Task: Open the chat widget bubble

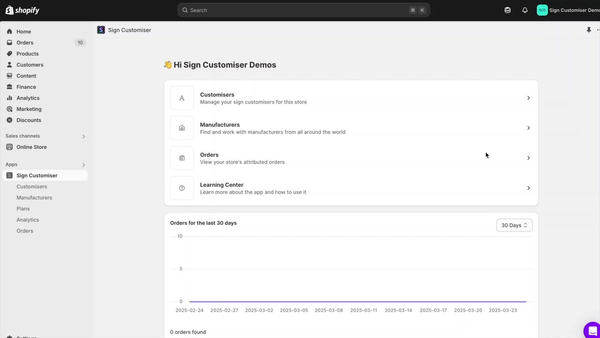Action: [592, 330]
